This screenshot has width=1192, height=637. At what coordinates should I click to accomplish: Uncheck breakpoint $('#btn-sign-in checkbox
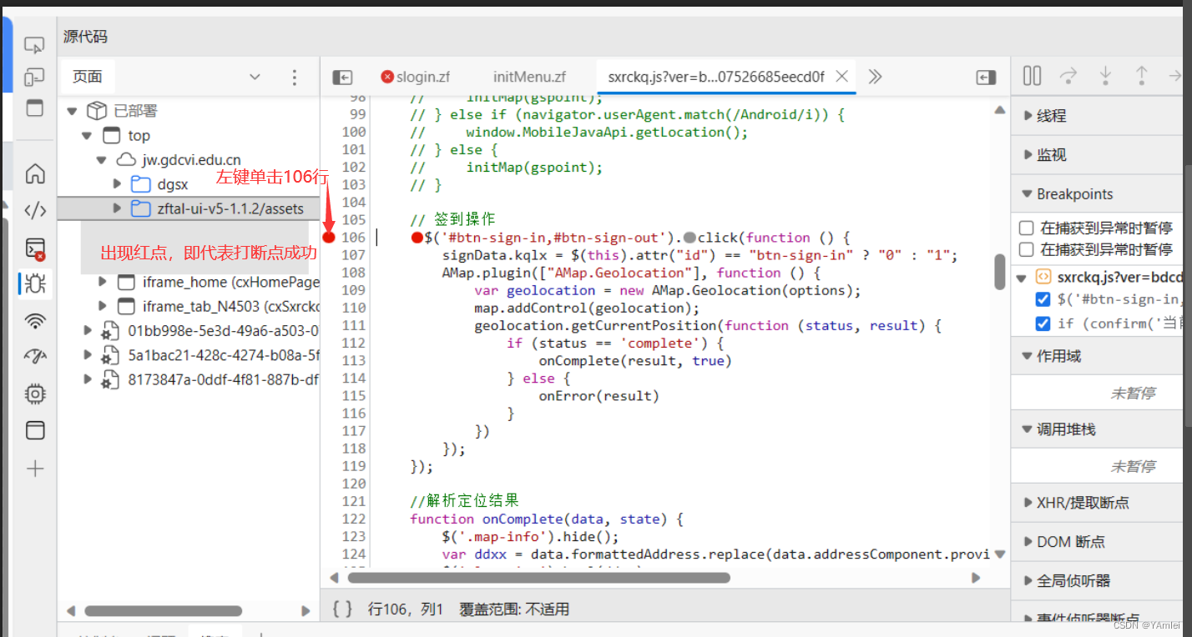tap(1043, 299)
